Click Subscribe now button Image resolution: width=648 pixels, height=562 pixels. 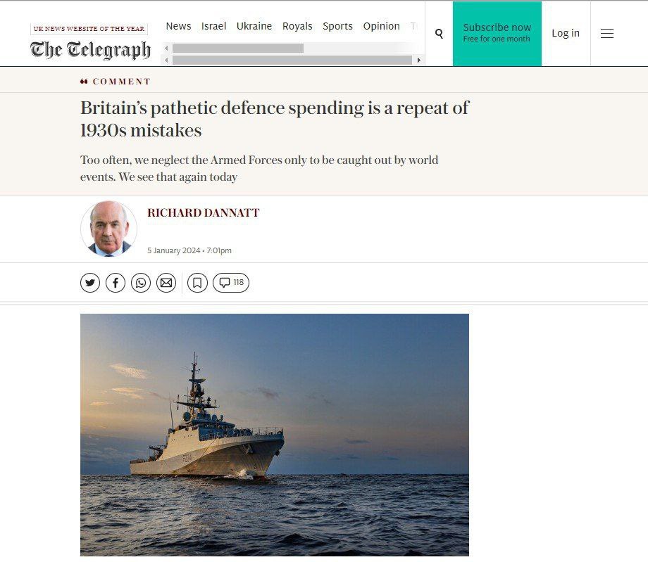point(497,34)
